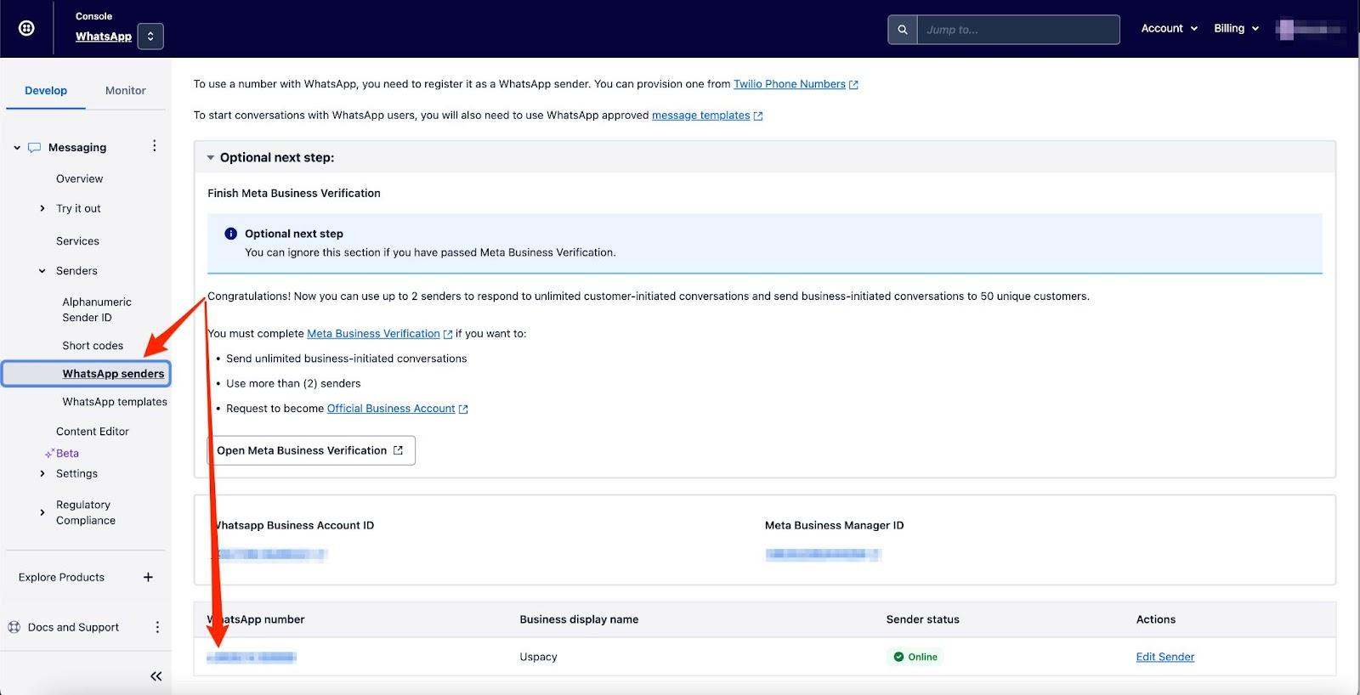Click the Docs and Support lifebuoy icon
The image size is (1360, 695).
14,627
